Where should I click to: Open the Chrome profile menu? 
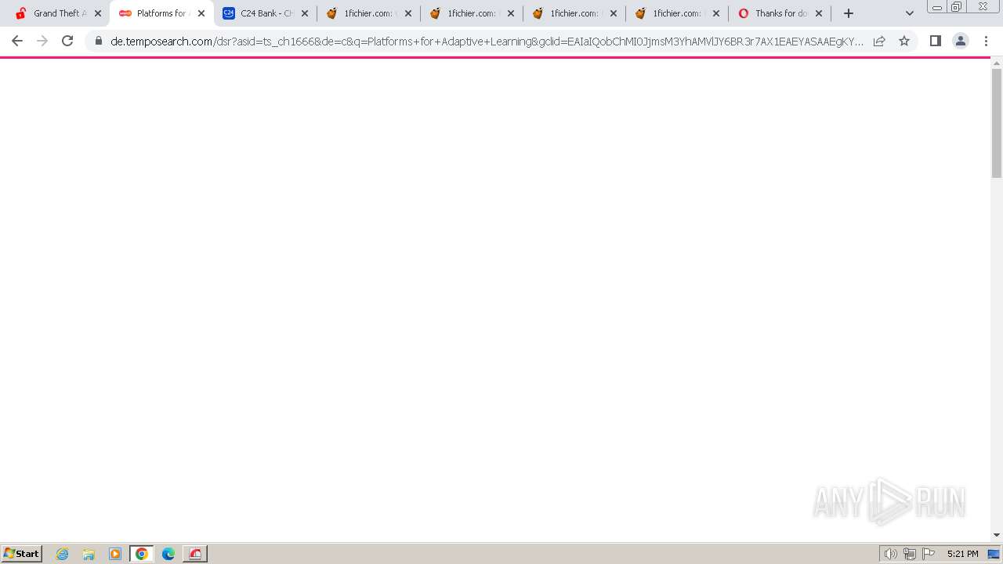(x=961, y=41)
